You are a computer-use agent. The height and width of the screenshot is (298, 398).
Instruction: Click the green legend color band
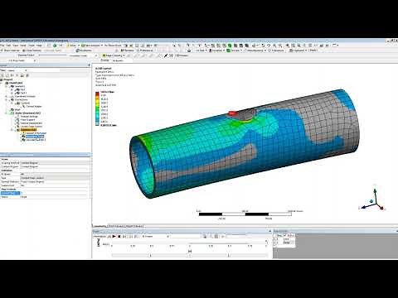[x=97, y=108]
